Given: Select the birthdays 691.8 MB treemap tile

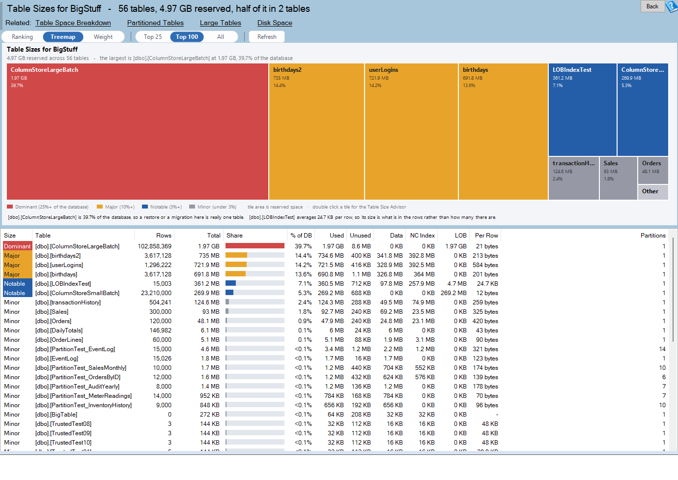Looking at the screenshot, I should point(503,131).
